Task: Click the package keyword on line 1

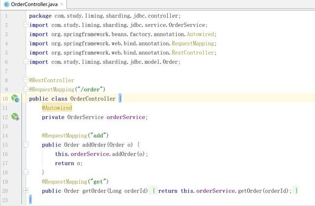Action: (40, 16)
